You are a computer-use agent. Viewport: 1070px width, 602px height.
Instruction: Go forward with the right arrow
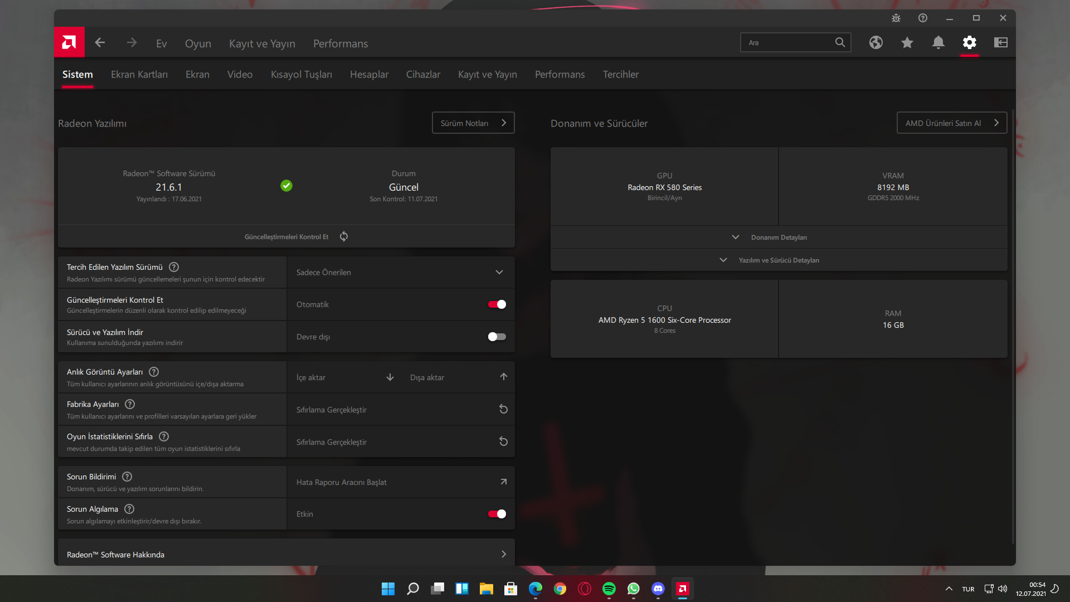[x=132, y=42]
